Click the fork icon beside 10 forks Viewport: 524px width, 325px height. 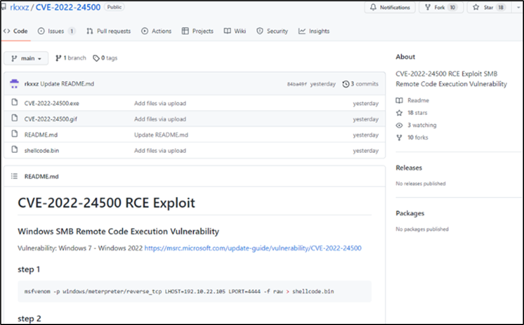tap(399, 137)
